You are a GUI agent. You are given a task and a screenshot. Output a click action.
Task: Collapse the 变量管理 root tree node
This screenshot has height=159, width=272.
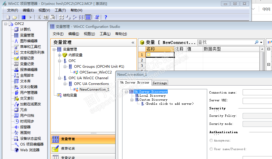[54, 49]
